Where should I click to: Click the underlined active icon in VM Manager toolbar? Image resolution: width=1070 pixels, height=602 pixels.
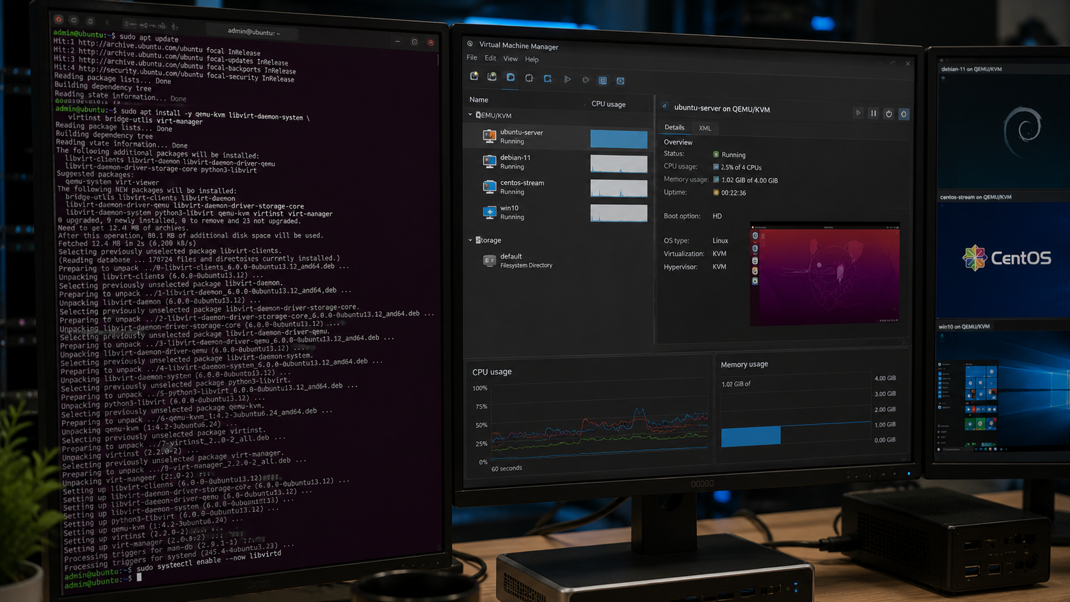pyautogui.click(x=511, y=77)
